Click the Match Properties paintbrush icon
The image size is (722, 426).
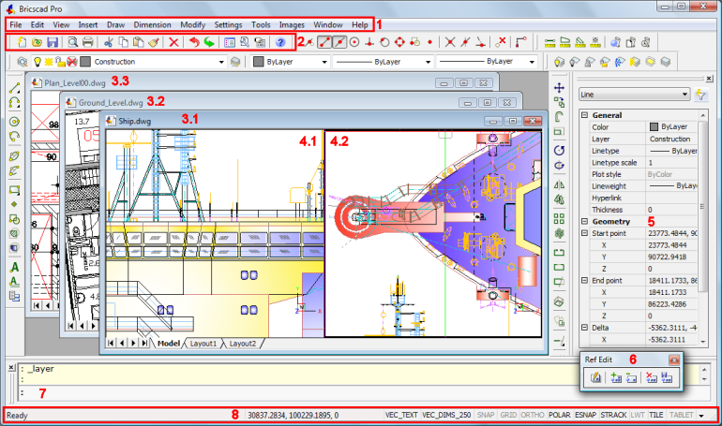[x=154, y=42]
